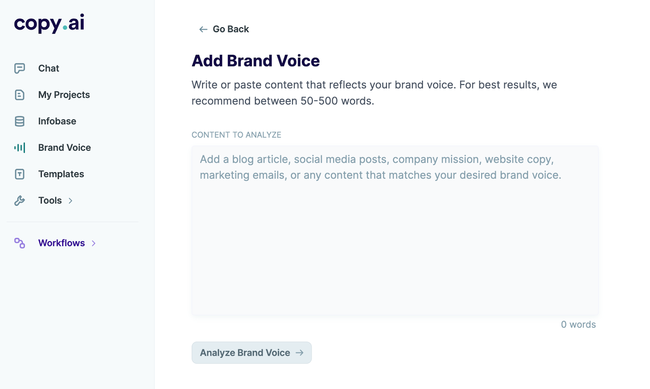650x389 pixels.
Task: Navigate to Templates in the sidebar
Action: tap(61, 174)
